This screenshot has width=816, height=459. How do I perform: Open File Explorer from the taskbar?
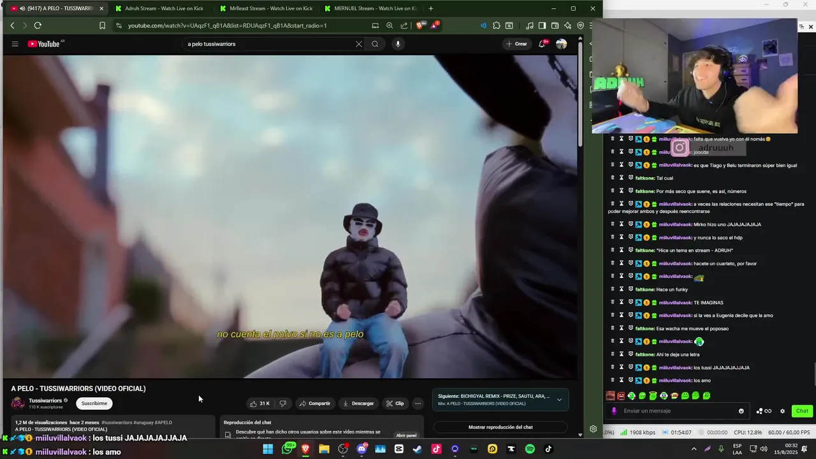(324, 449)
